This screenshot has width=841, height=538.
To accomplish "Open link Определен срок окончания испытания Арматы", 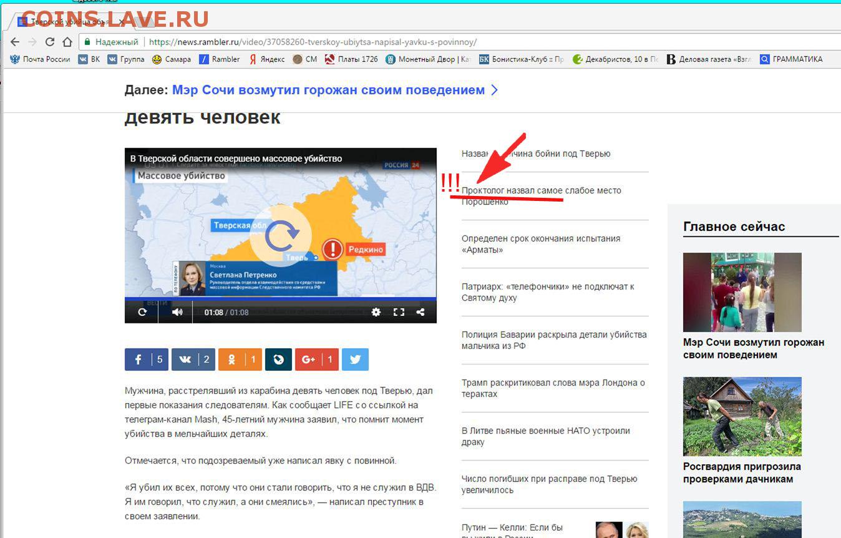I will [x=541, y=244].
